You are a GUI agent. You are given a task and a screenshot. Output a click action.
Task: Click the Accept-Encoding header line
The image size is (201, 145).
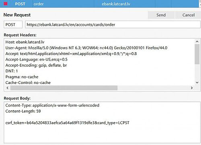tap(36, 65)
